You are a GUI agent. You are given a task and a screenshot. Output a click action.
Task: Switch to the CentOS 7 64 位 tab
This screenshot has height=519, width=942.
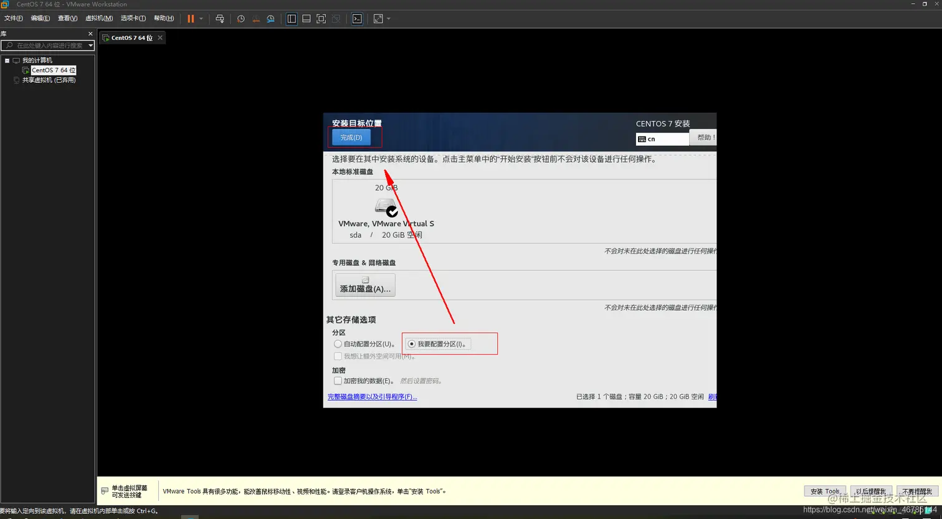(131, 38)
